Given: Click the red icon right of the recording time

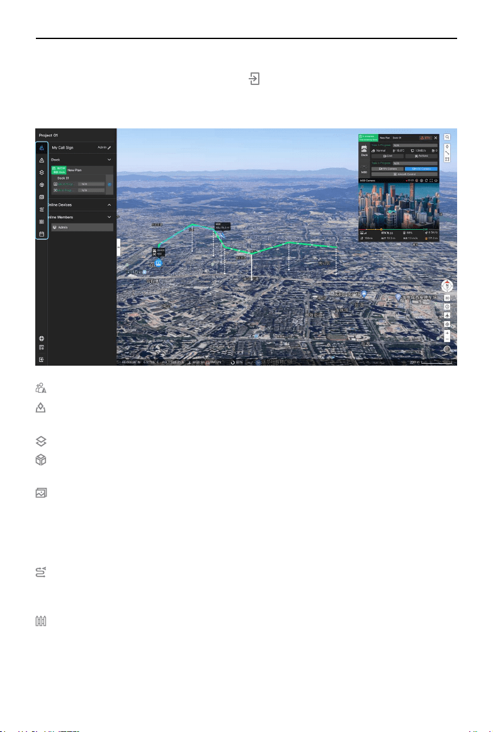Looking at the screenshot, I should pyautogui.click(x=416, y=180).
